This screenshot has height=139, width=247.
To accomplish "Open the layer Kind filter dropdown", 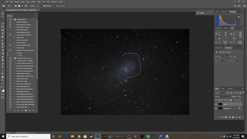I will 220,93.
